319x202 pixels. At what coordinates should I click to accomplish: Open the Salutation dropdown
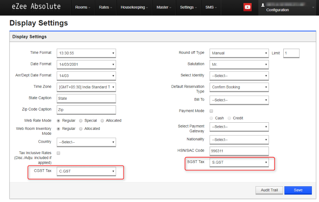(239, 64)
